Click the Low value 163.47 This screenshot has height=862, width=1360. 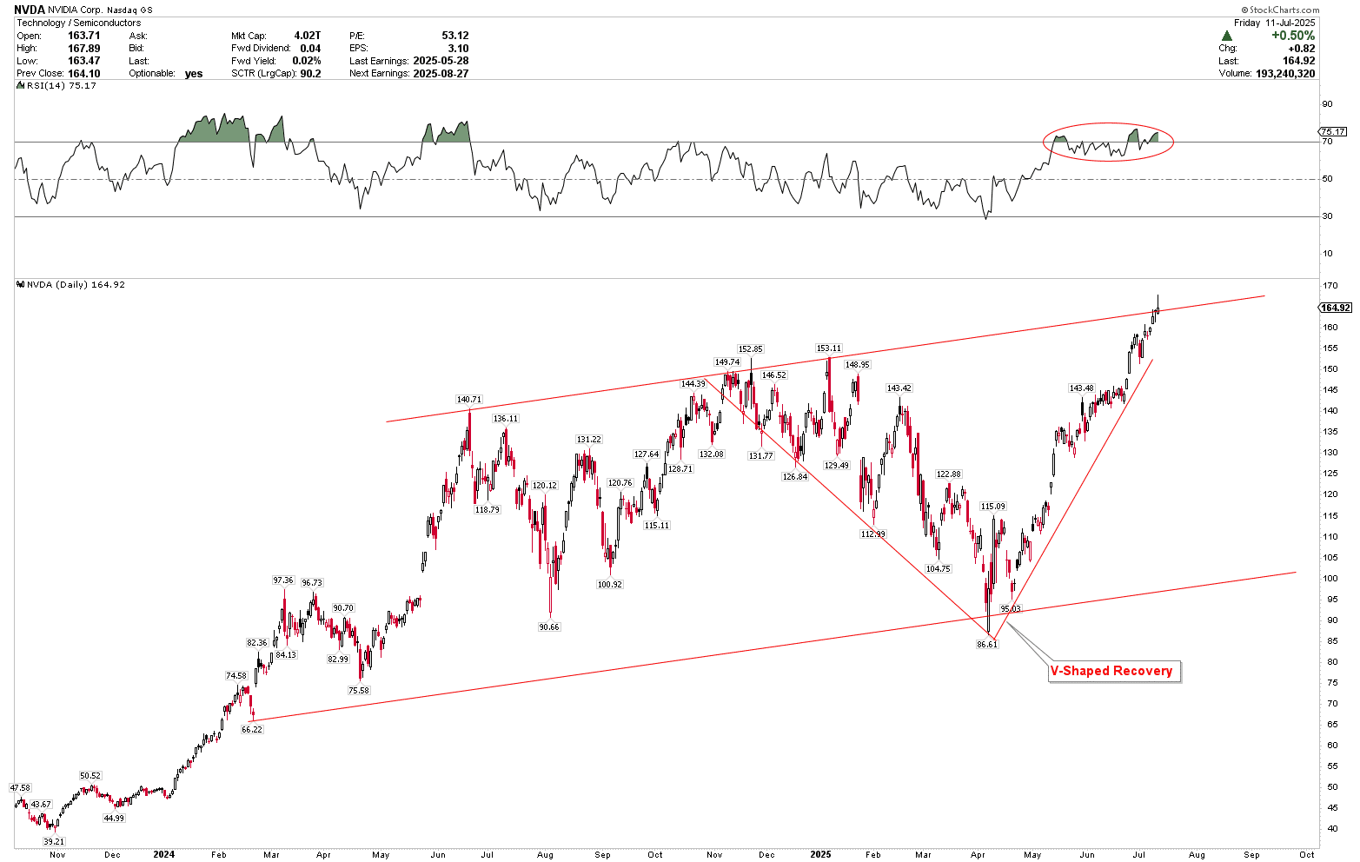pos(83,61)
